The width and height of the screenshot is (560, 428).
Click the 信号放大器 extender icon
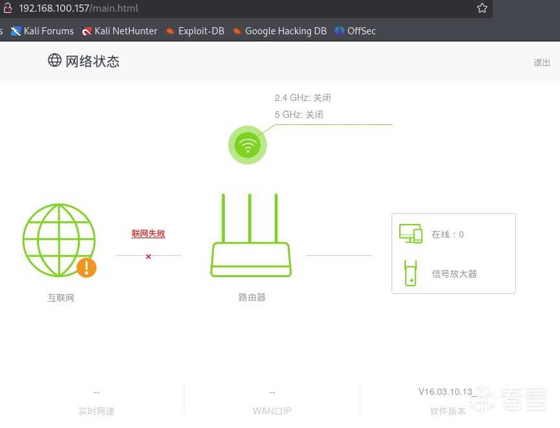point(410,273)
